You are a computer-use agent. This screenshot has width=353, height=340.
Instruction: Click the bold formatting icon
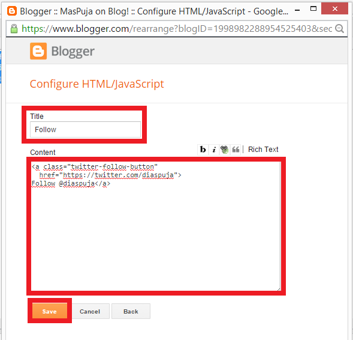tap(203, 150)
